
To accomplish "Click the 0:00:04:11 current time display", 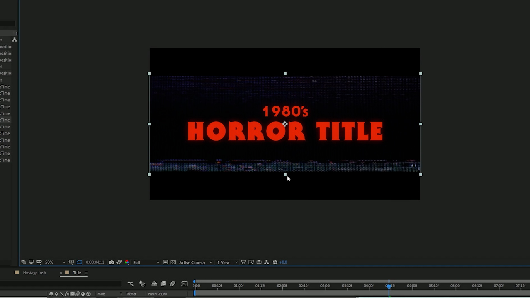I will point(95,262).
